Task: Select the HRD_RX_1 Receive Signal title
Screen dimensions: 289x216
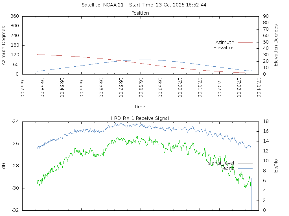Action: [x=140, y=118]
